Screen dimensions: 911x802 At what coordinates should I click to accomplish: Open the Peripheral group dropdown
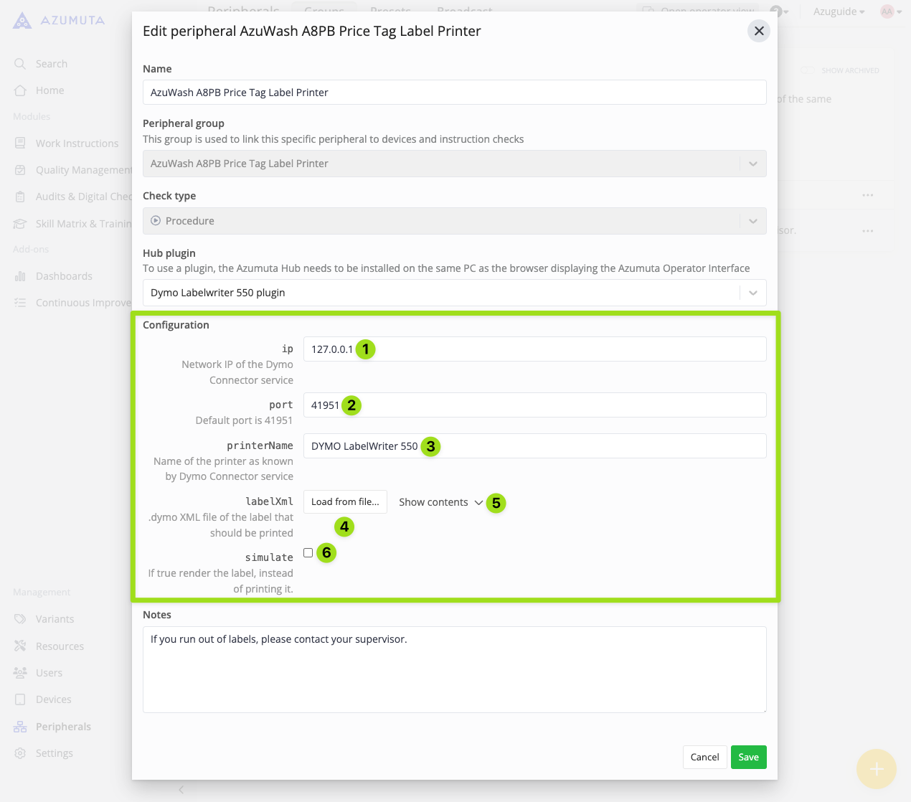coord(454,164)
